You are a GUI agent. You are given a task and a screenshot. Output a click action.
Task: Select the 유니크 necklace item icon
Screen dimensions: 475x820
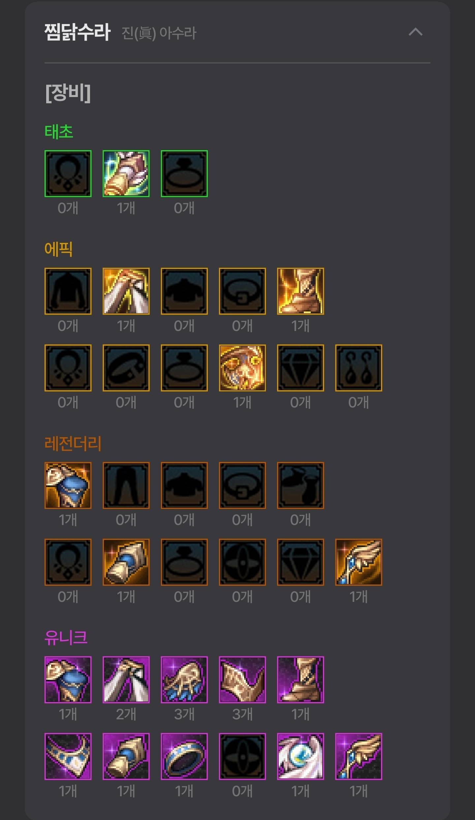68,757
